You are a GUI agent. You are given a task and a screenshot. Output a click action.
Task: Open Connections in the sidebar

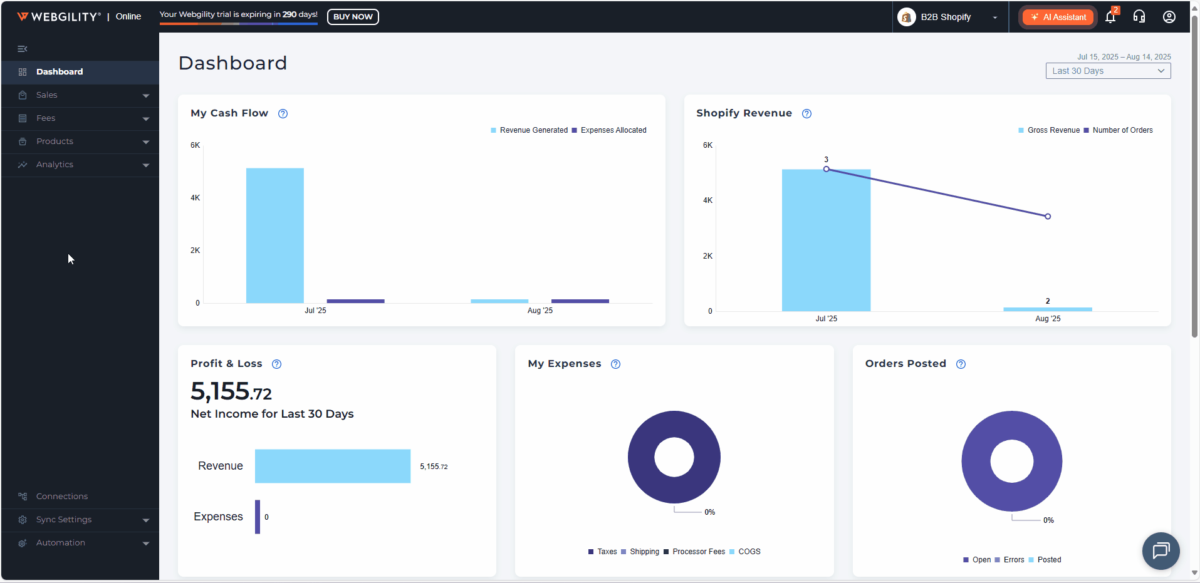coord(61,497)
